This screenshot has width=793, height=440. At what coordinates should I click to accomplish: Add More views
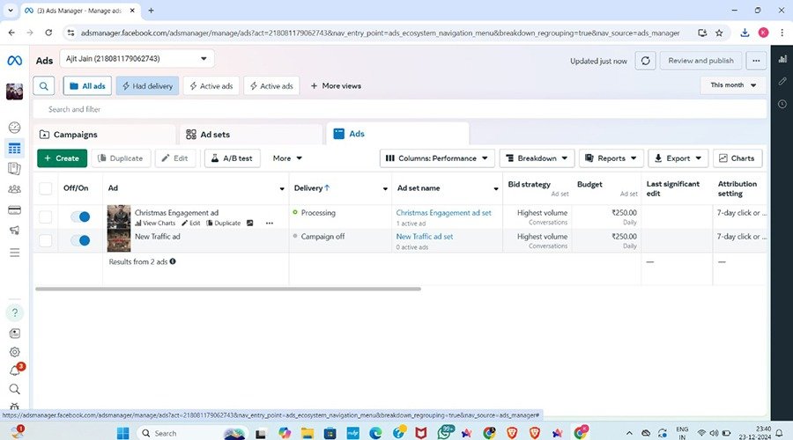336,86
